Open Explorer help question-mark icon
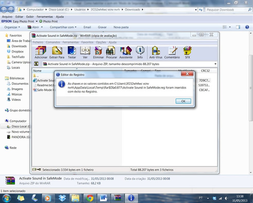This screenshot has height=203, width=253. pyautogui.click(x=247, y=27)
